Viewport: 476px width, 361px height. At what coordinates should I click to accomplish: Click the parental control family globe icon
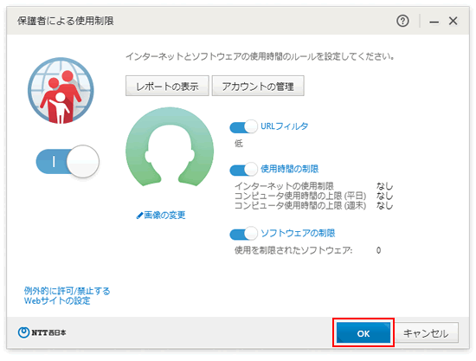point(61,91)
